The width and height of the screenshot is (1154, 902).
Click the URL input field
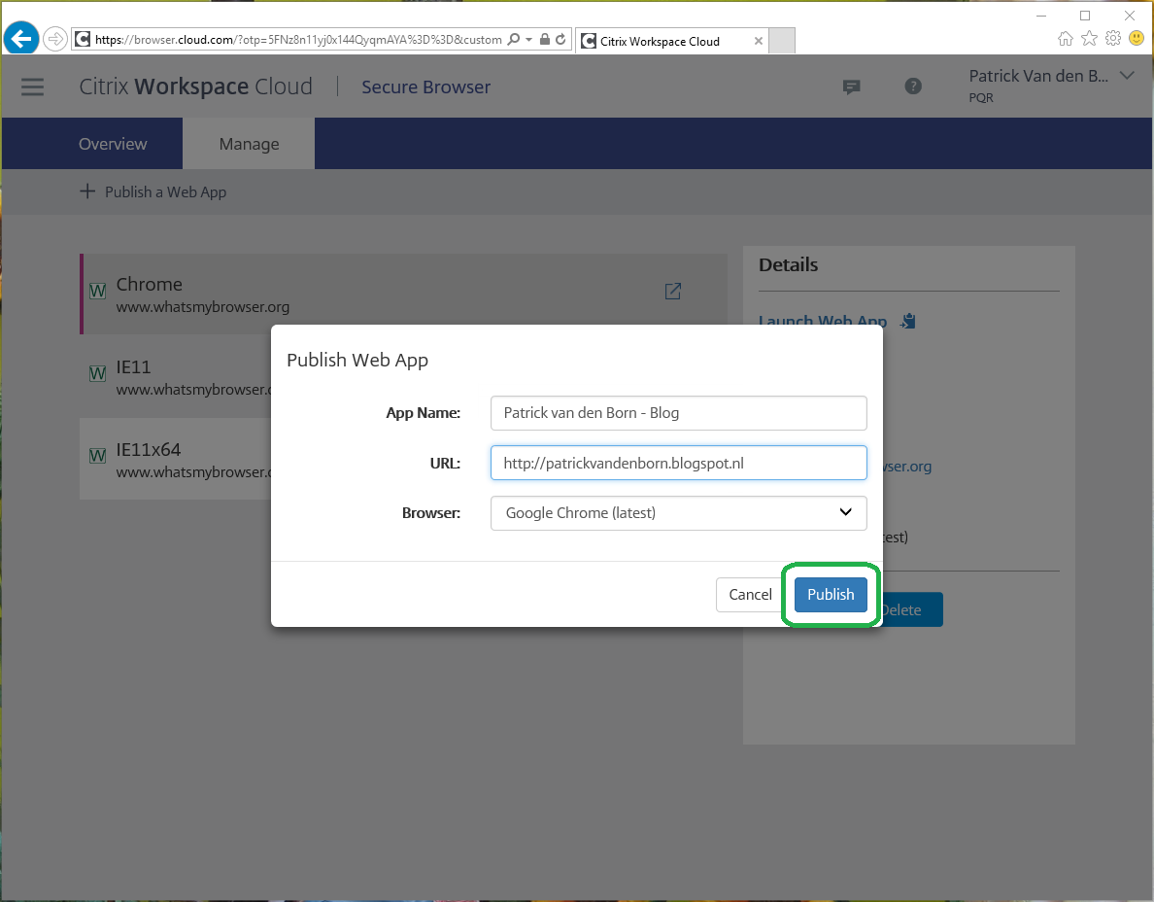(679, 463)
